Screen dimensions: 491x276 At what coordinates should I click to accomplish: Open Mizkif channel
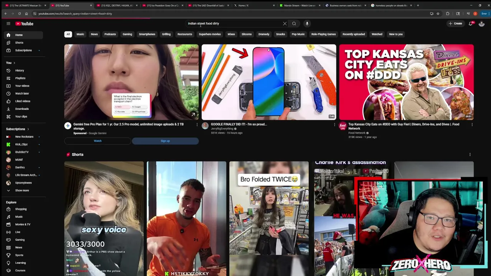coord(23,160)
